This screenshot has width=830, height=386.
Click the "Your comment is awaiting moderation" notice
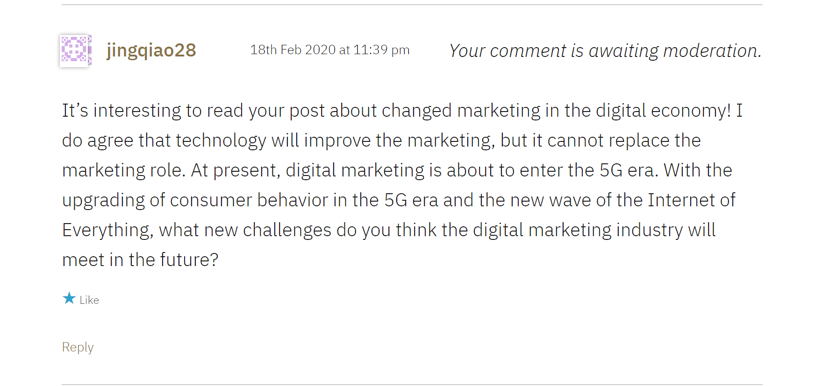(605, 51)
